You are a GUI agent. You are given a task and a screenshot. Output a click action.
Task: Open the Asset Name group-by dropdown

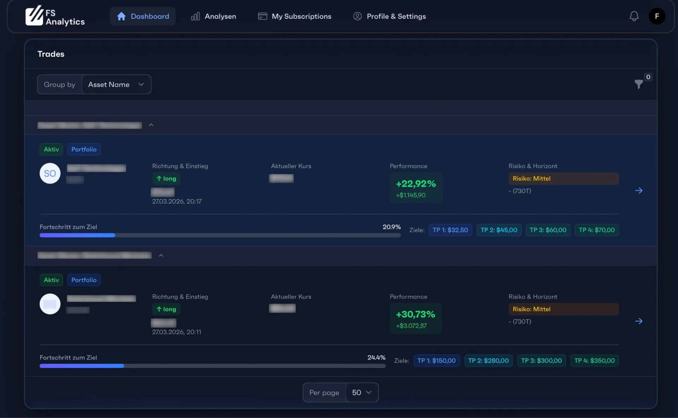[x=116, y=84]
